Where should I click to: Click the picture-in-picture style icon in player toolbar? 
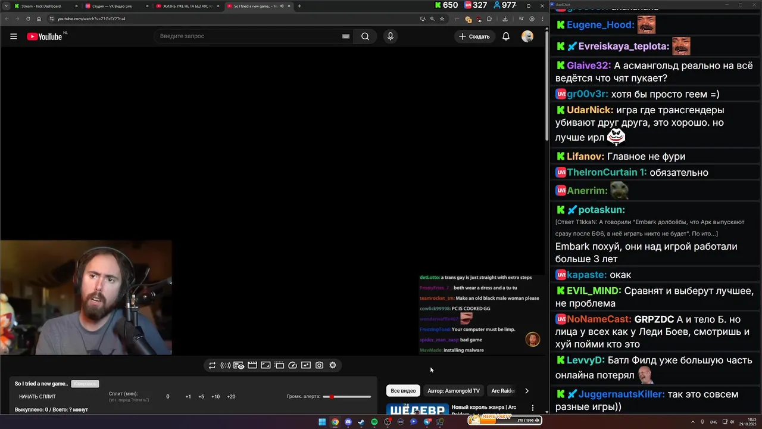(266, 365)
